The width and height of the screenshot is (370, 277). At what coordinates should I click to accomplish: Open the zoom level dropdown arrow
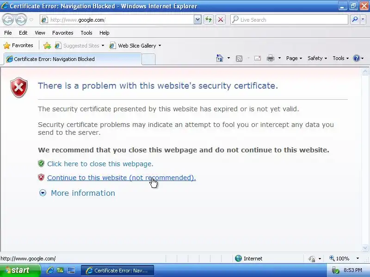point(358,259)
